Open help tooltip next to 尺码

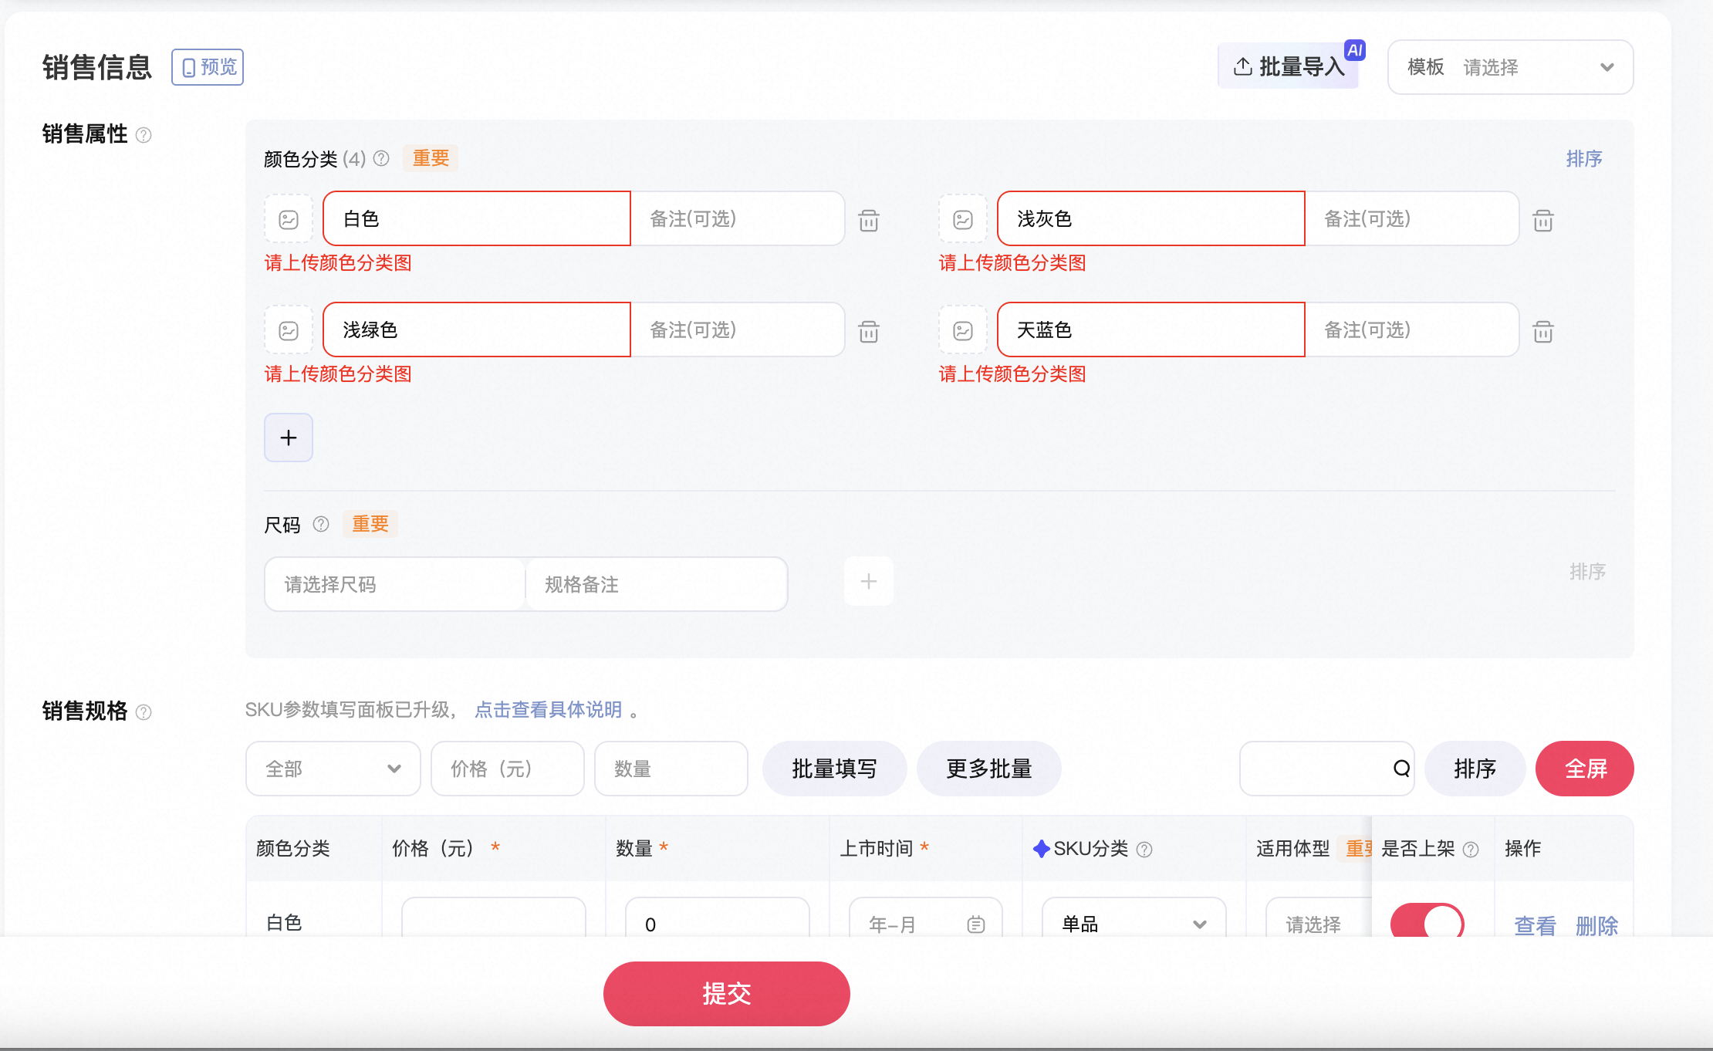(321, 524)
